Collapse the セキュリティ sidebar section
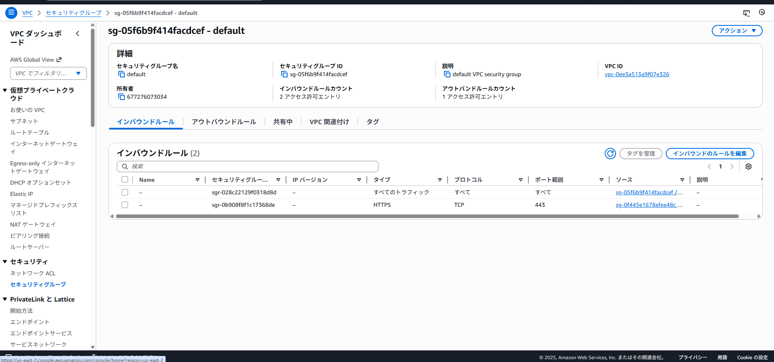The width and height of the screenshot is (774, 362). [5, 262]
